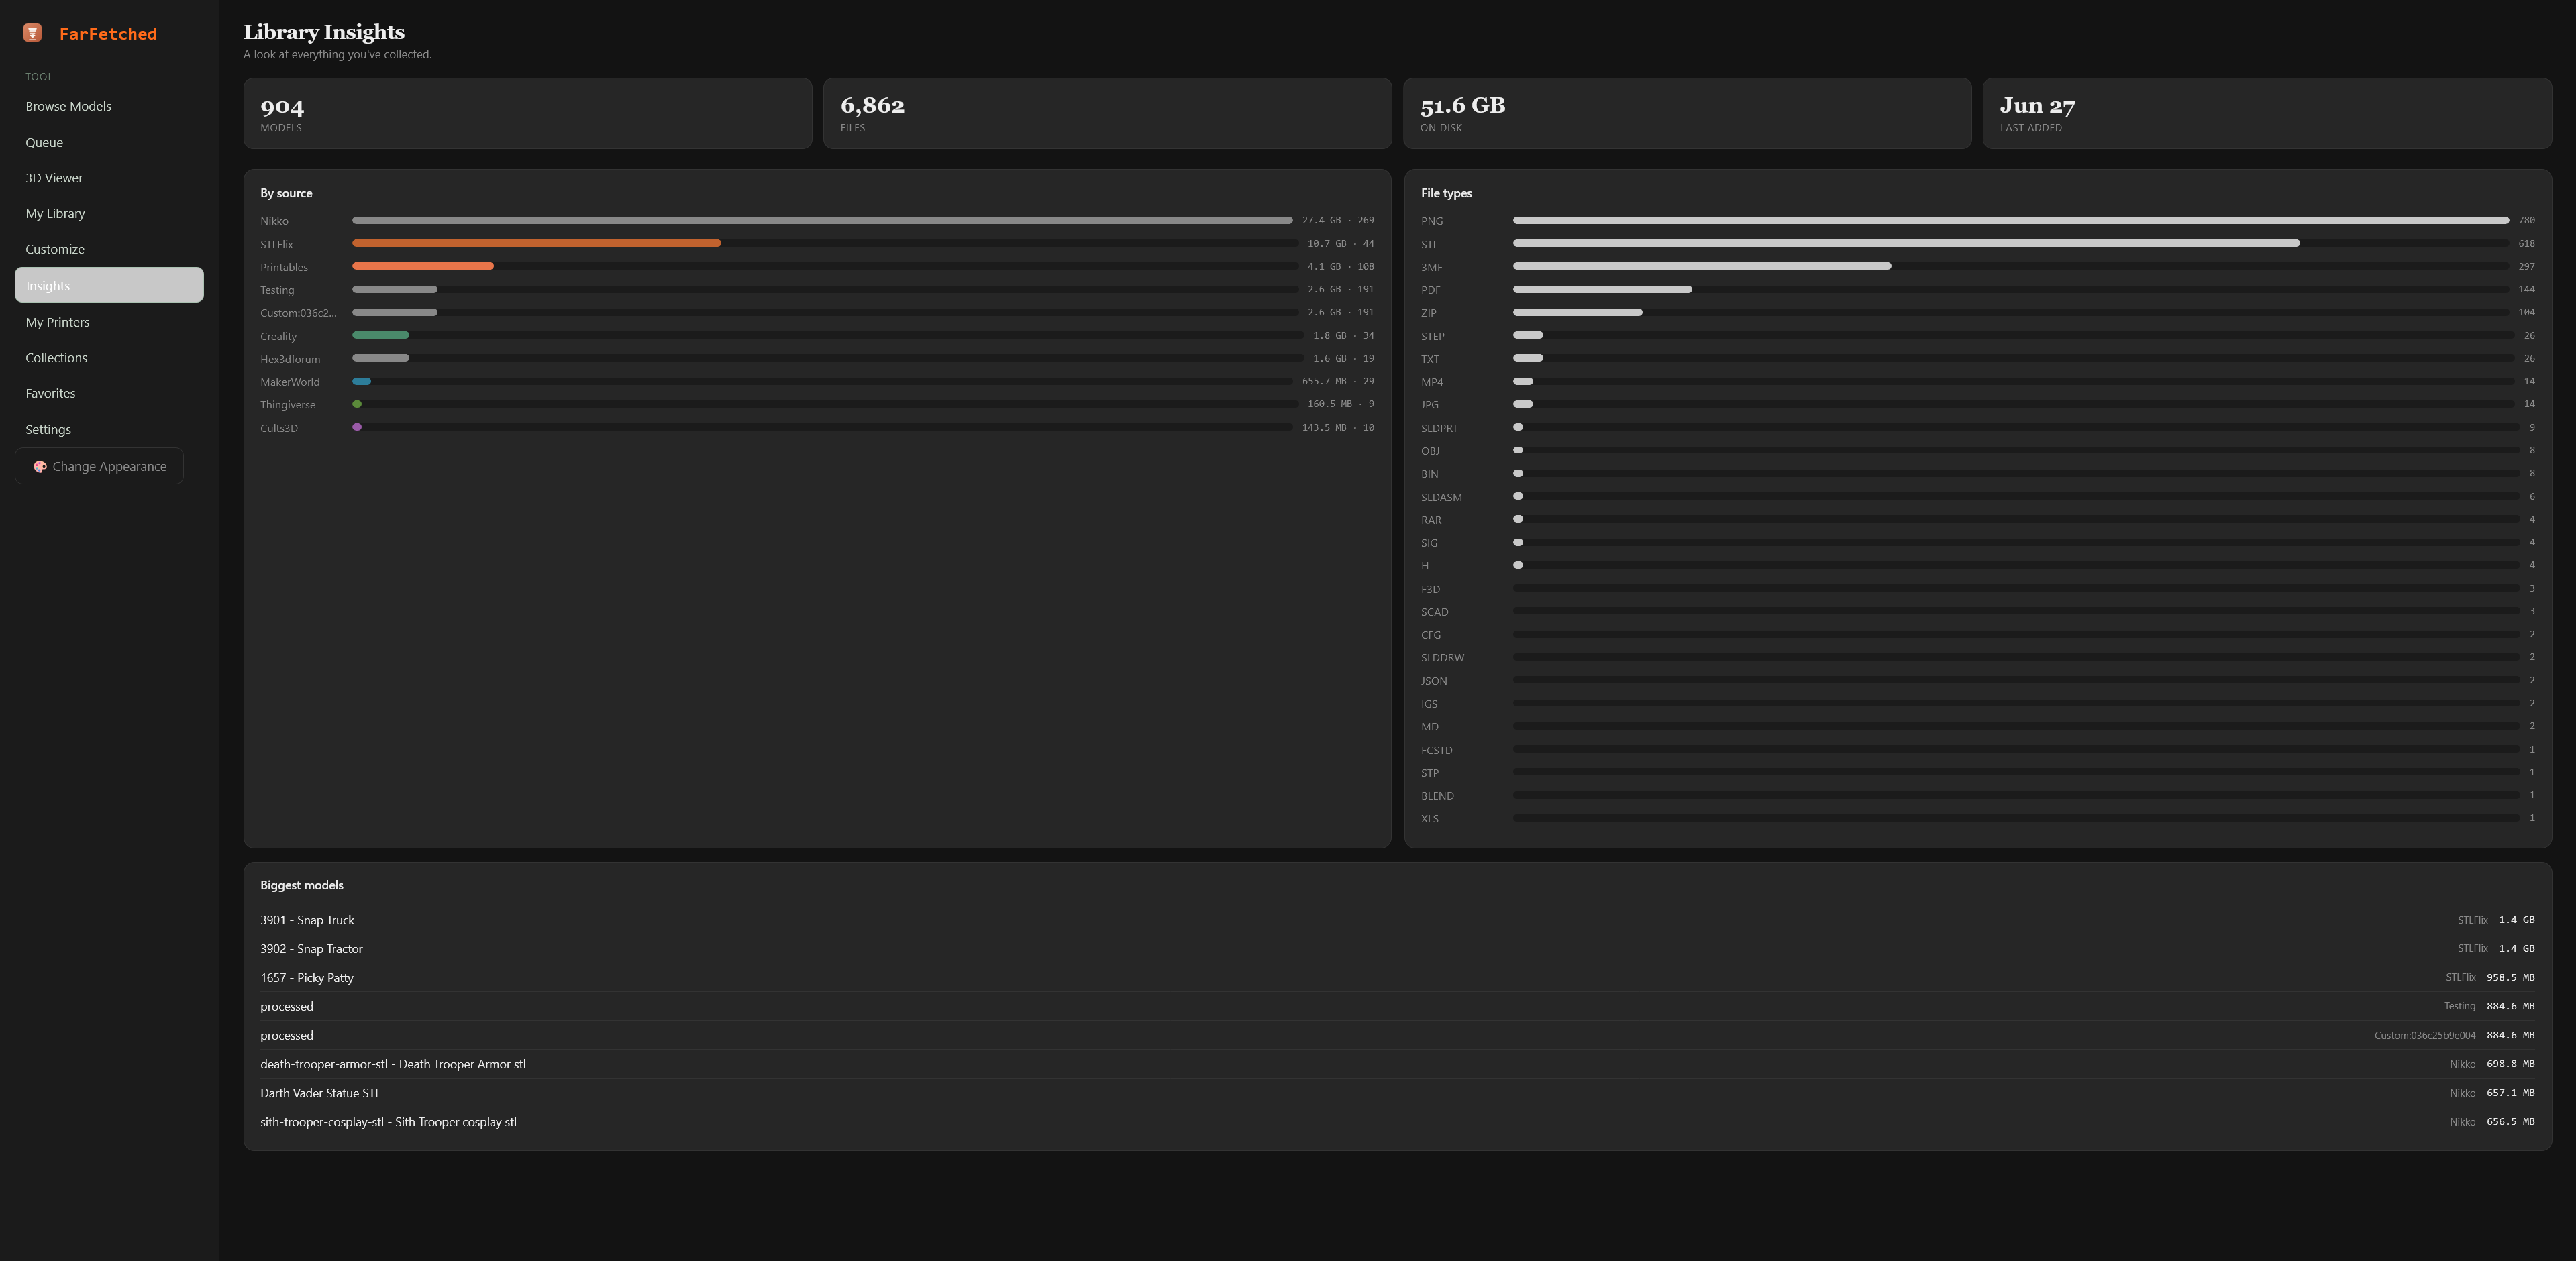The width and height of the screenshot is (2576, 1261).
Task: Click the Cults3D source label
Action: (x=279, y=428)
